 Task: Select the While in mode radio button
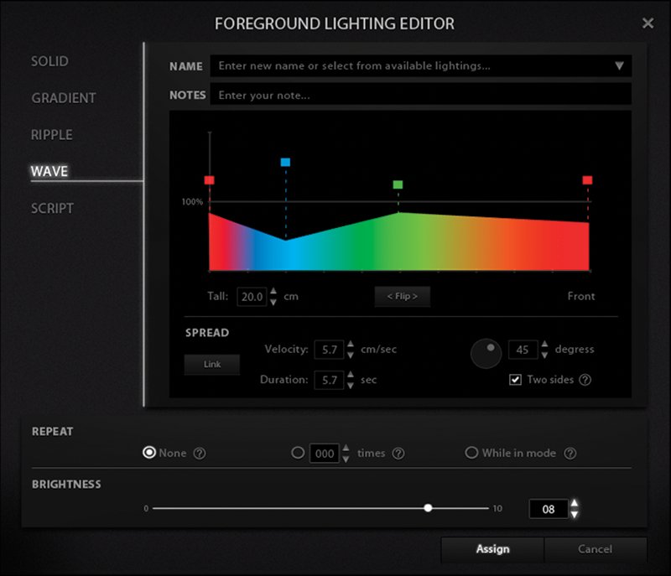(x=471, y=453)
